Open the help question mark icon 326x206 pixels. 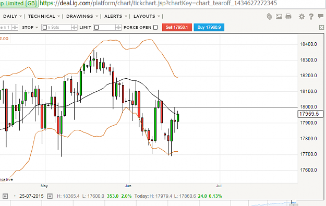(311, 16)
